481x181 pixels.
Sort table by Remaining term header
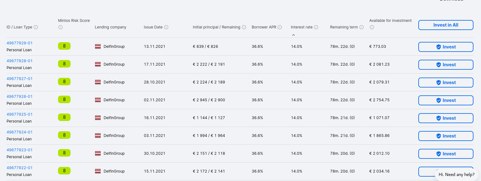click(344, 27)
